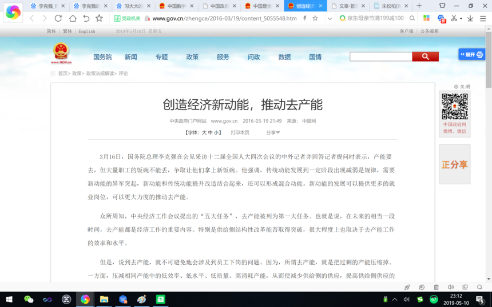Click the 正分享 side banner
492x307 pixels.
point(454,164)
